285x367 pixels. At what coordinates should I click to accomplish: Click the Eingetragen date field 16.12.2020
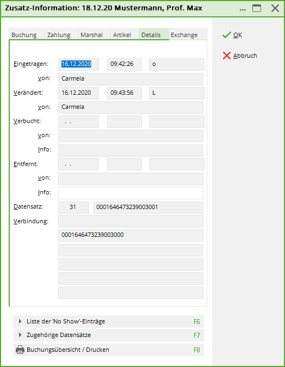[78, 64]
